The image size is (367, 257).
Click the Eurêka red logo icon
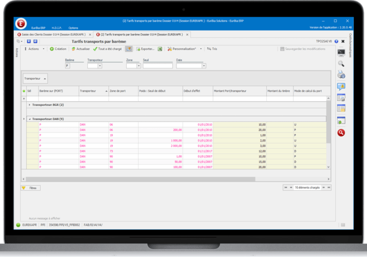tap(22, 24)
